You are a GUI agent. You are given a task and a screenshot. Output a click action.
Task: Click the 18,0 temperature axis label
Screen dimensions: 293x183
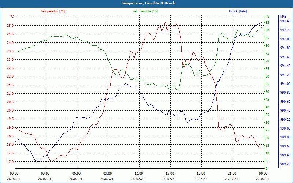10,145
